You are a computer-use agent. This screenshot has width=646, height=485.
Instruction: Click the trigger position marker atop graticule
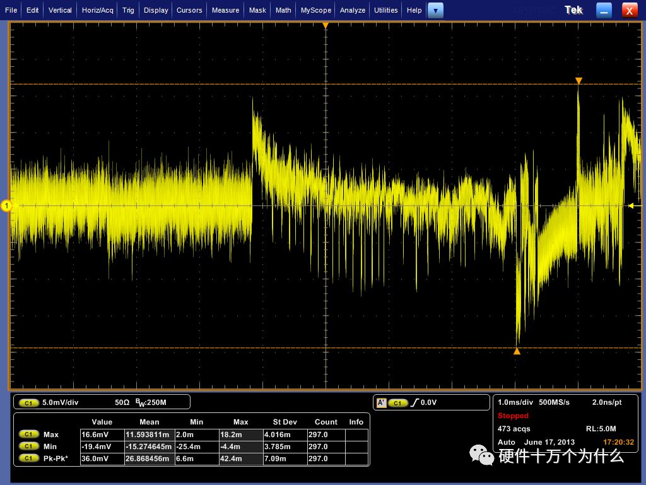(326, 26)
